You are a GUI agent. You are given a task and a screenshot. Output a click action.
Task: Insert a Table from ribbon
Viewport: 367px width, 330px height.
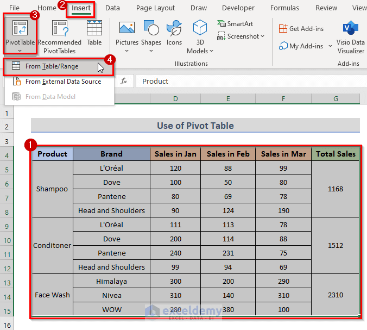94,33
